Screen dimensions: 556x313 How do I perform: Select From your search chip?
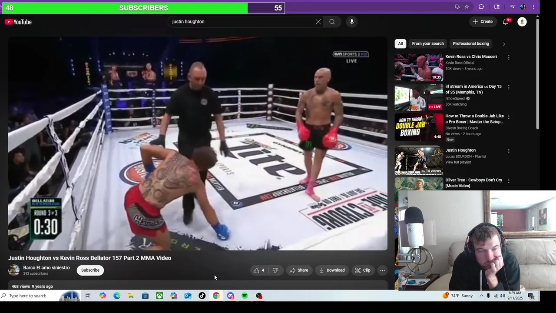(x=428, y=43)
